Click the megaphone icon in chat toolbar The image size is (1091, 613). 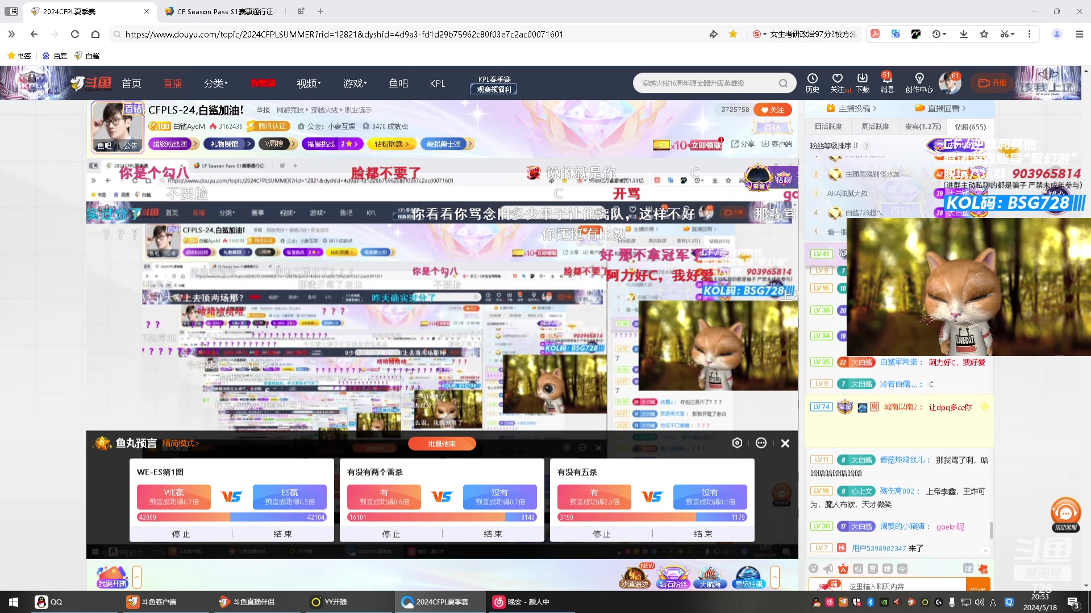(x=828, y=568)
